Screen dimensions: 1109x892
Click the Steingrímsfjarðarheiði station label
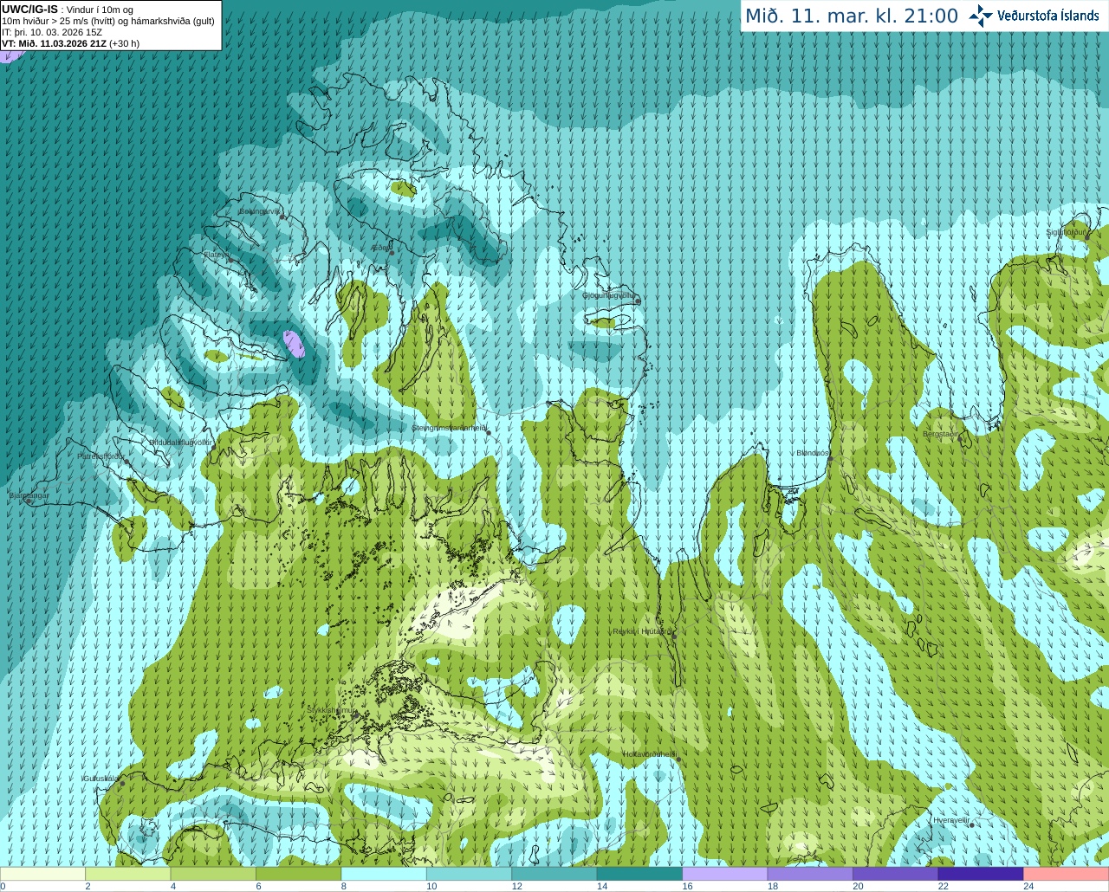449,428
